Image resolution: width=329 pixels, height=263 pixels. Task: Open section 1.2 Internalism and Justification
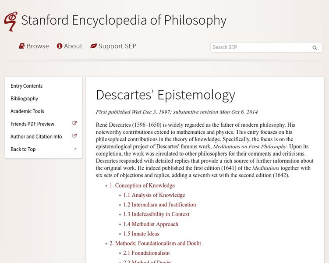159,205
